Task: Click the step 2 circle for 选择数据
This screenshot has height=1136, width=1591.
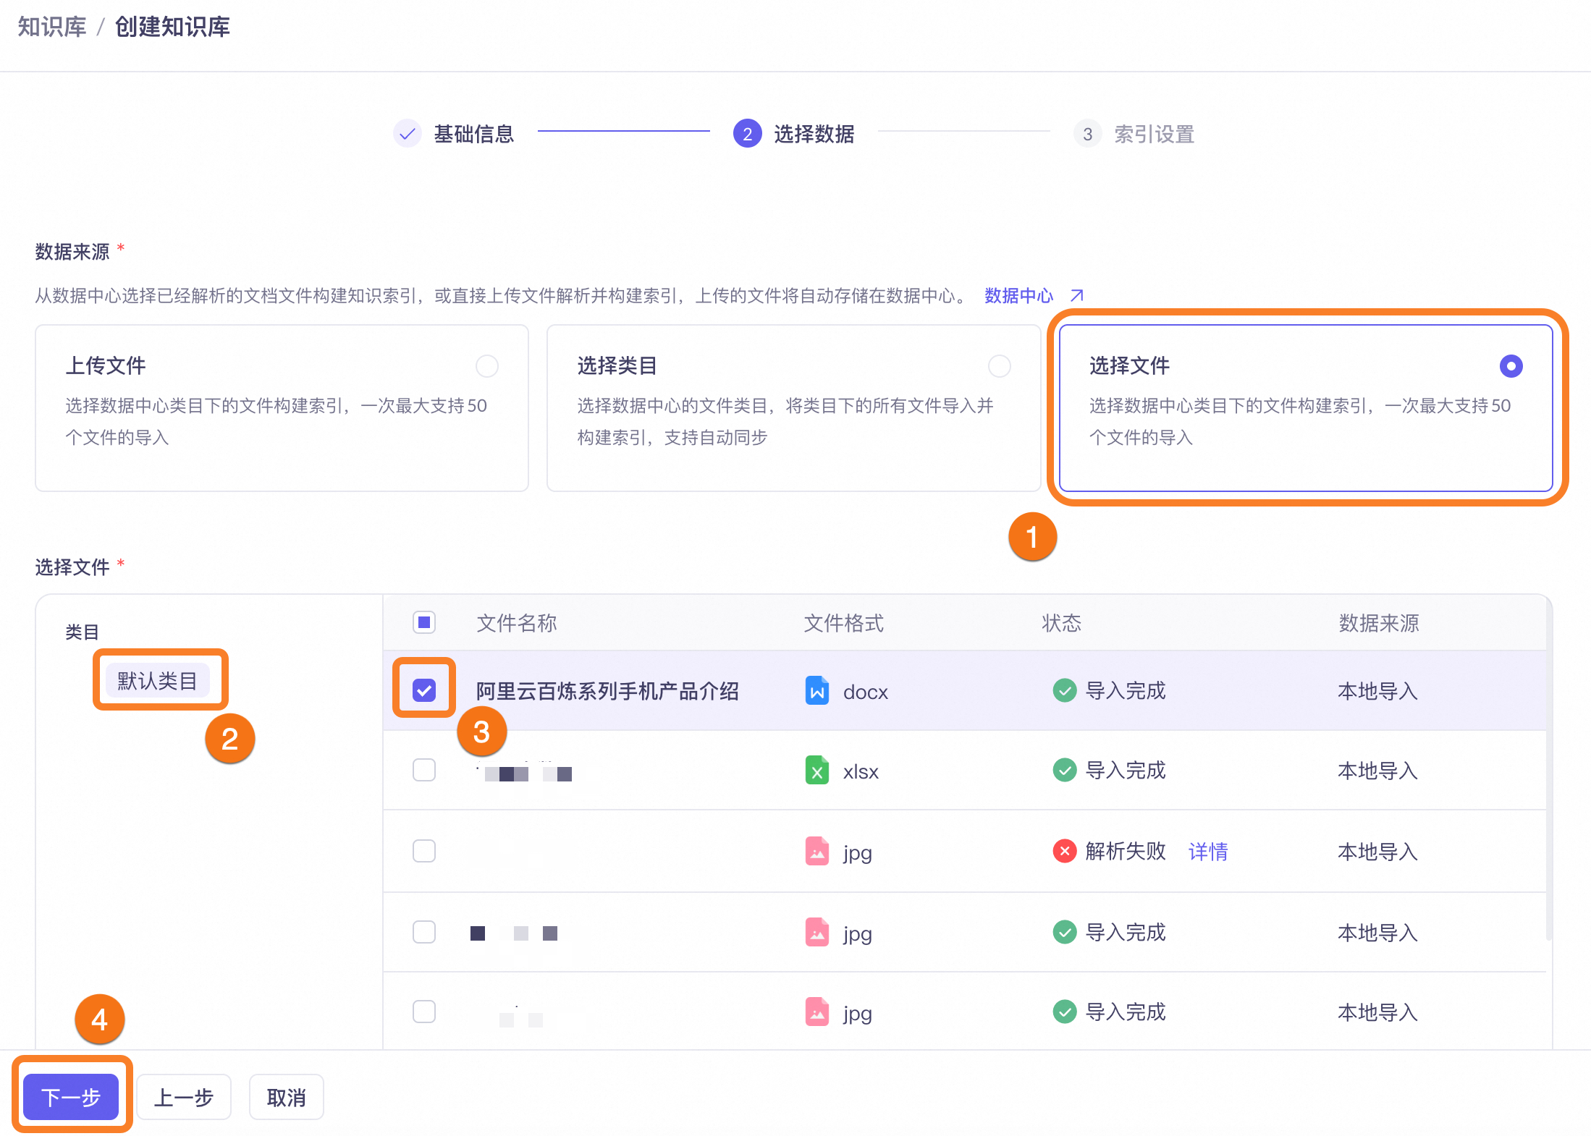Action: click(x=747, y=134)
